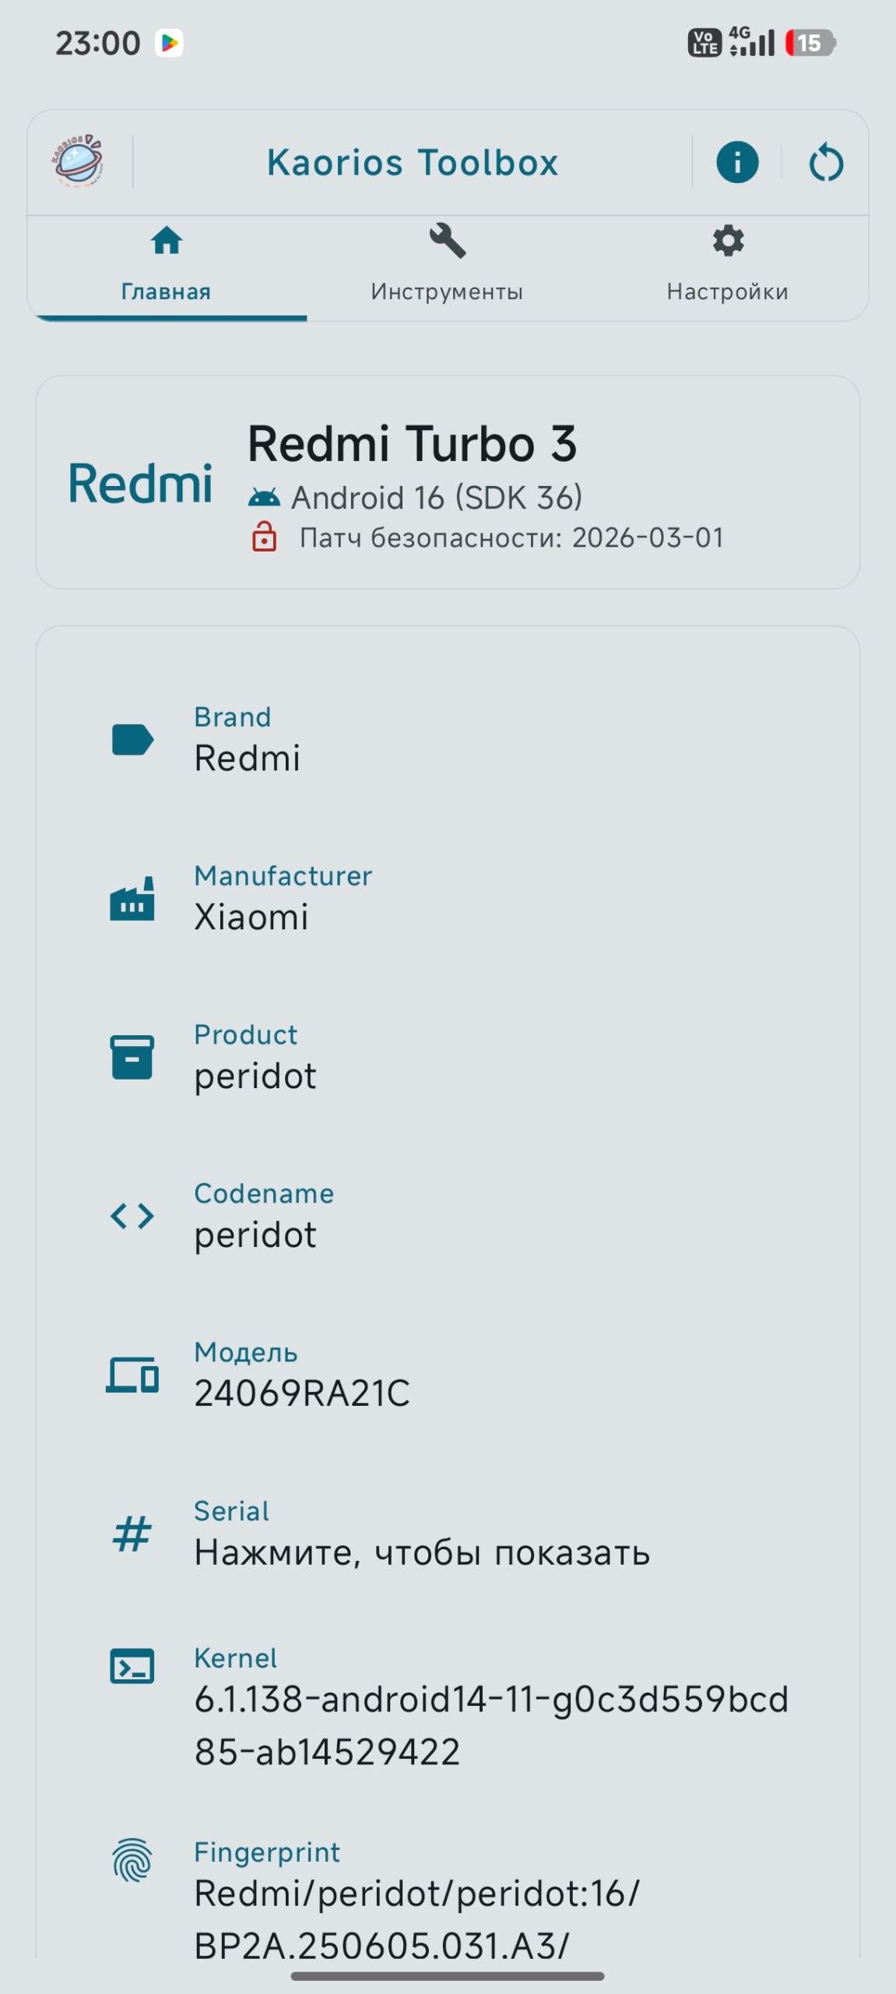Screen dimensions: 896x1994
Task: Tap the model number 24069RA21C
Action: point(302,1393)
